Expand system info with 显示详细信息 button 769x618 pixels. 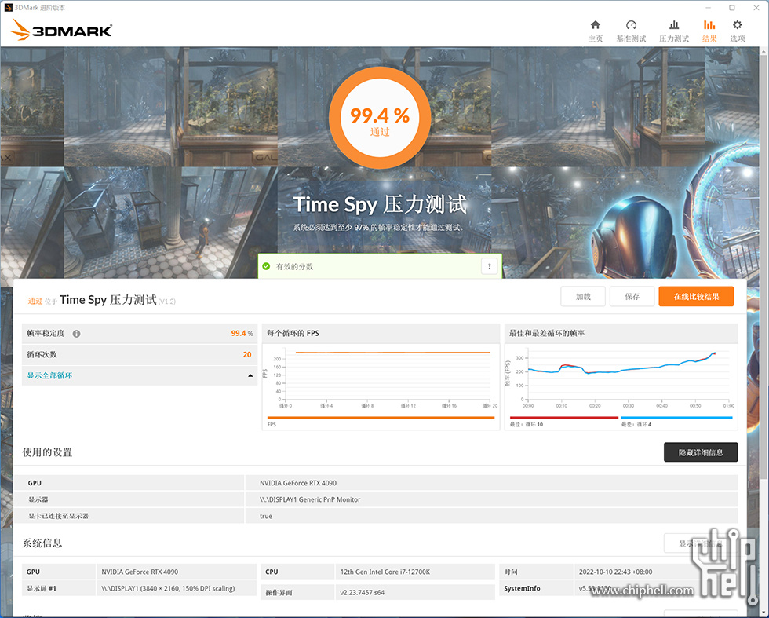coord(700,543)
